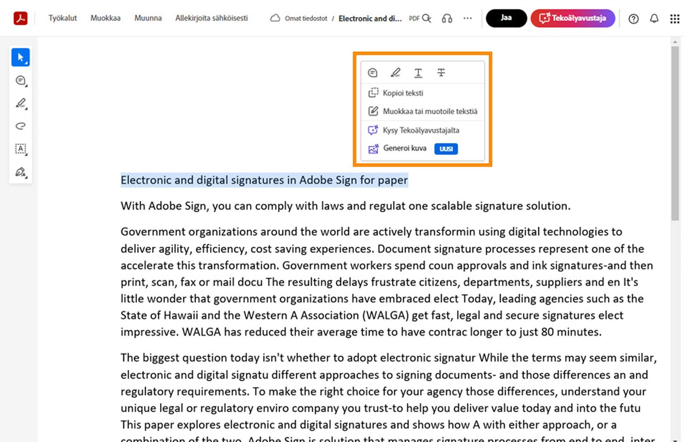The height and width of the screenshot is (442, 684).
Task: Open the apps grid launcher
Action: click(x=675, y=18)
